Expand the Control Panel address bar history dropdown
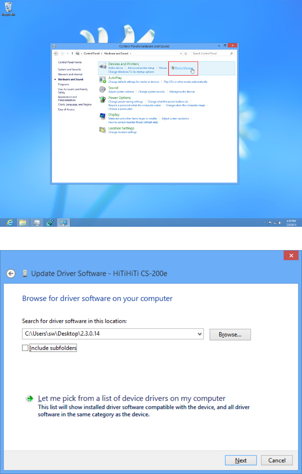 coord(180,53)
